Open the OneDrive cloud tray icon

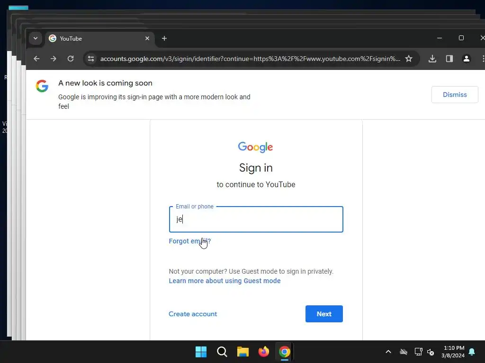tap(404, 352)
